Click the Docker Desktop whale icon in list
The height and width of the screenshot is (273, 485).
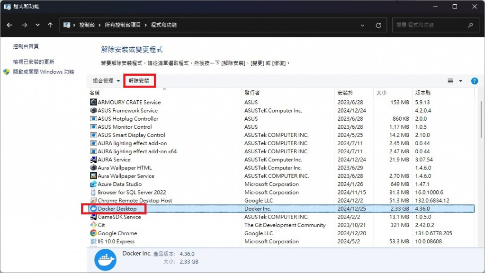(x=93, y=209)
